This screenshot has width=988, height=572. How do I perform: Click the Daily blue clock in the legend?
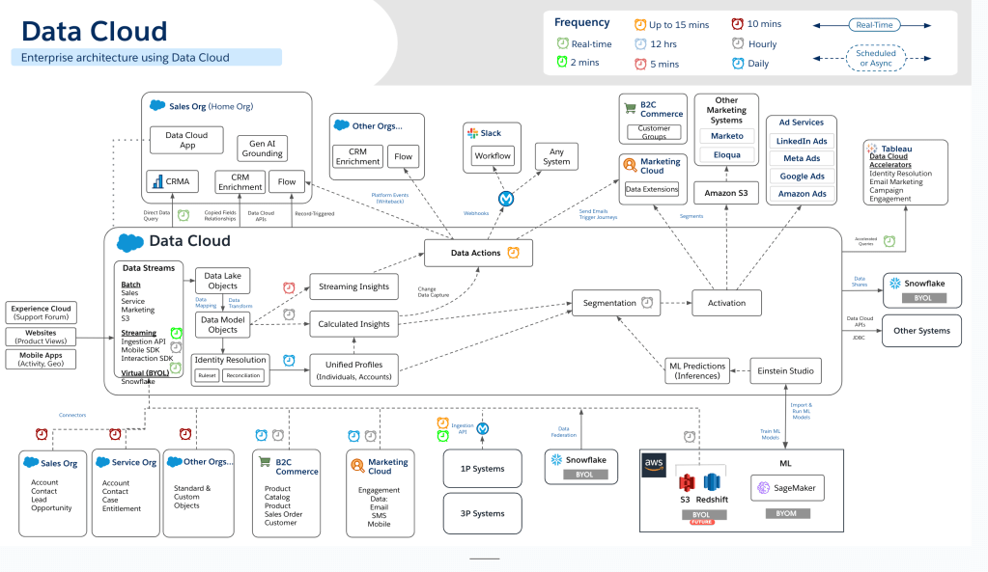(x=738, y=63)
